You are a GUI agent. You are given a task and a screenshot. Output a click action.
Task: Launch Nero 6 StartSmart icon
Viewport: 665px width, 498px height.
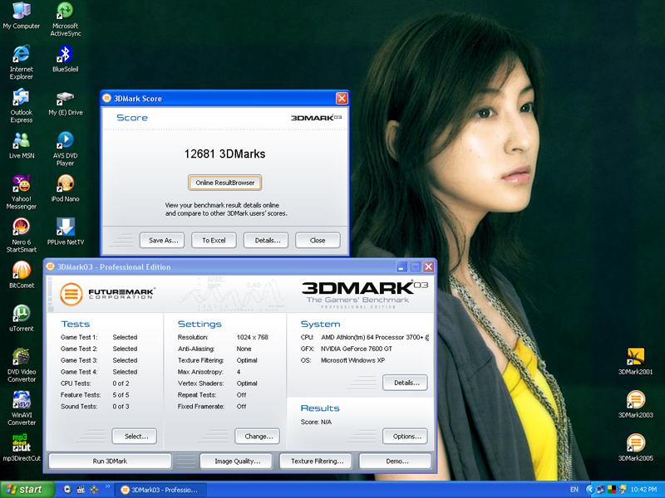pyautogui.click(x=22, y=236)
